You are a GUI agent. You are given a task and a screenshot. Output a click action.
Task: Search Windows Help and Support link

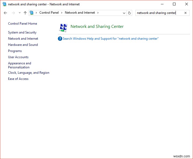pos(111,39)
